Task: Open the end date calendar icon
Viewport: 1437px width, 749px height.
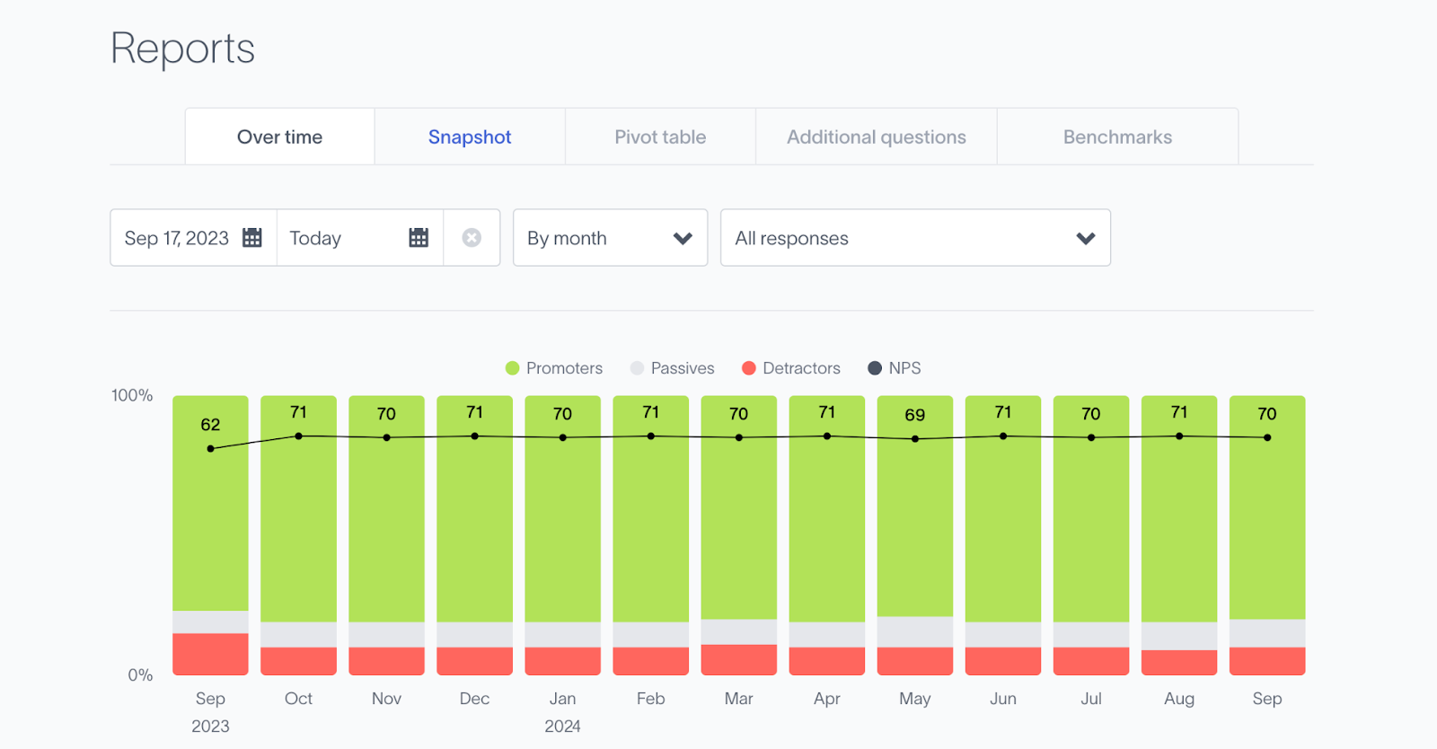Action: click(x=419, y=238)
